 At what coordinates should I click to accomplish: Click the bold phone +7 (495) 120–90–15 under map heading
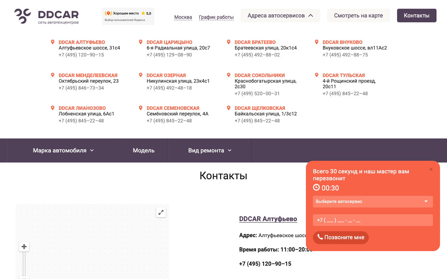click(265, 264)
